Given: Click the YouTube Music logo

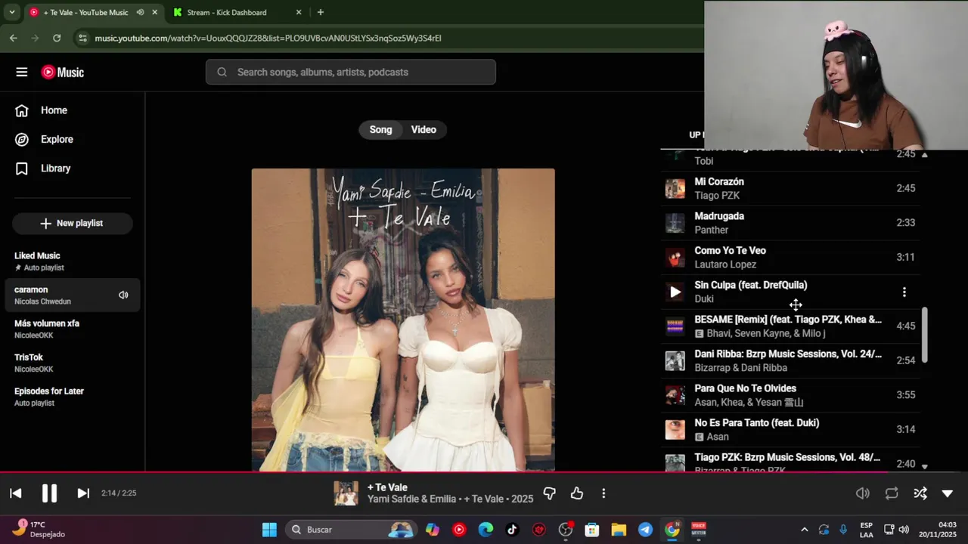Looking at the screenshot, I should click(x=63, y=73).
